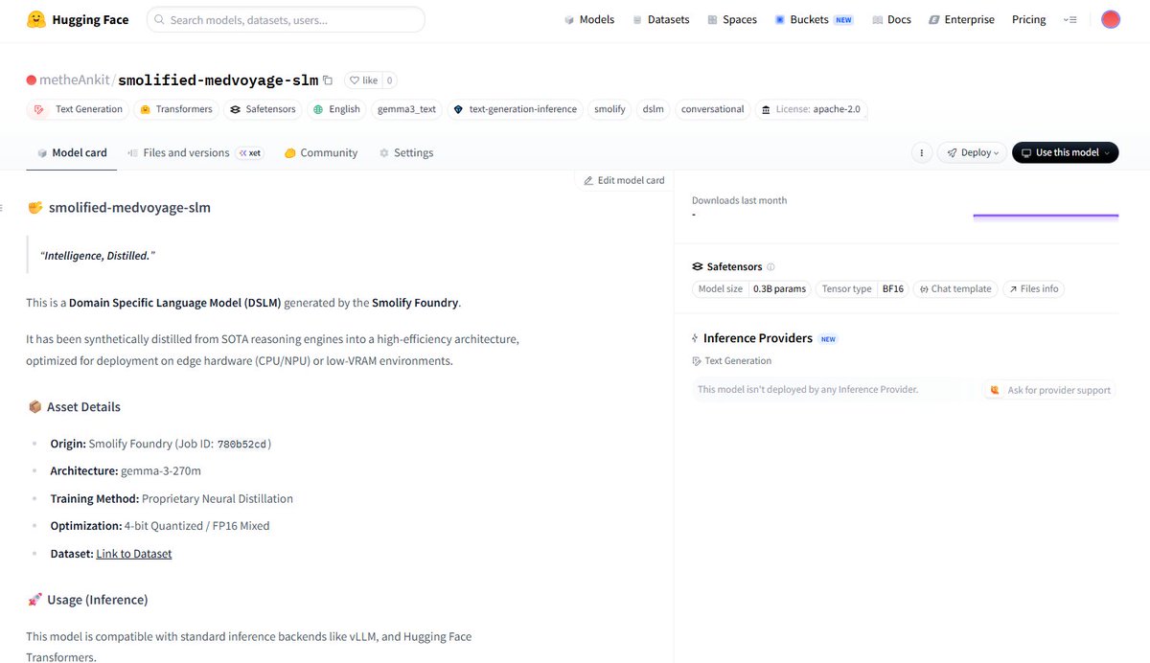Switch to the Community tab
The height and width of the screenshot is (663, 1150).
coord(320,152)
